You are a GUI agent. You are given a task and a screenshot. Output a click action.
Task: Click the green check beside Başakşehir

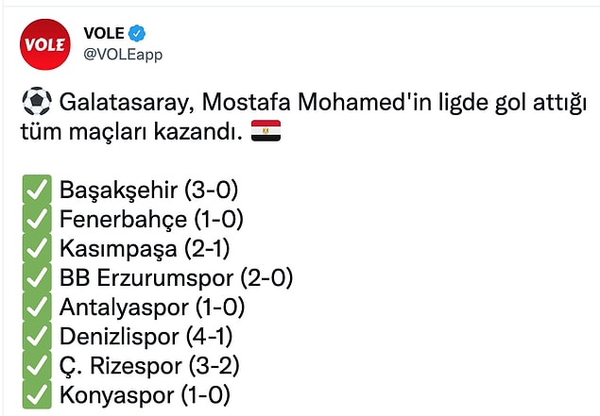[37, 190]
